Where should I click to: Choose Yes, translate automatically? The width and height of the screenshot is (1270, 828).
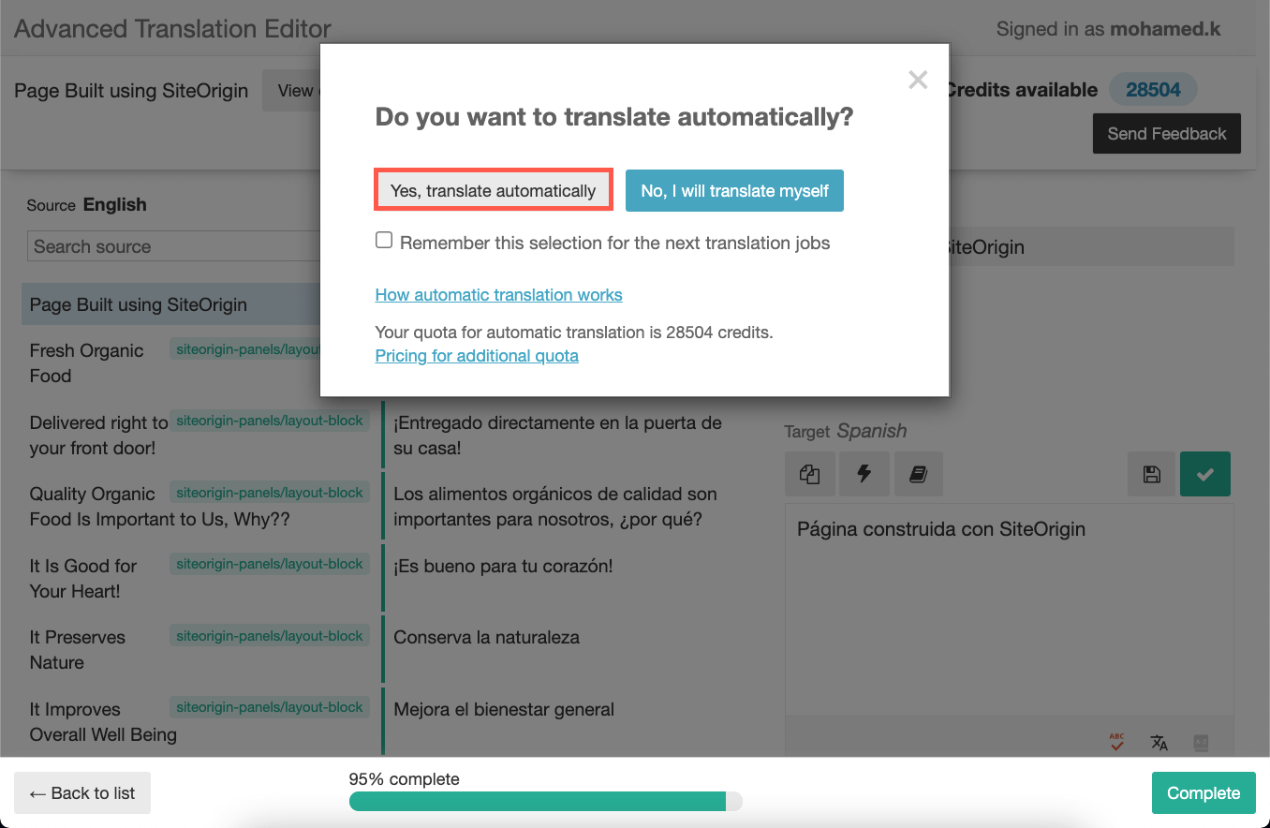coord(494,190)
